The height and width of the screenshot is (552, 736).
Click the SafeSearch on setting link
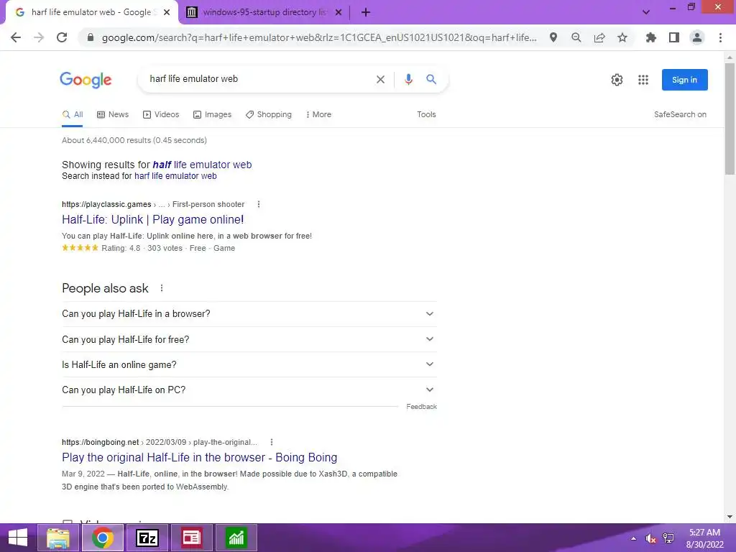tap(680, 114)
